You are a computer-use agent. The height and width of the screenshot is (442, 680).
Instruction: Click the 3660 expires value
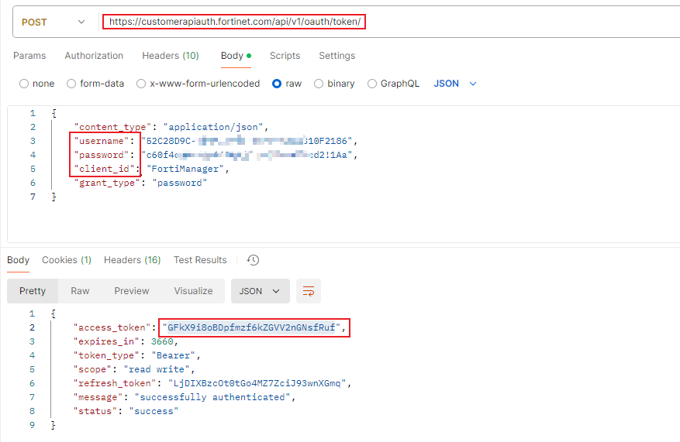[162, 341]
